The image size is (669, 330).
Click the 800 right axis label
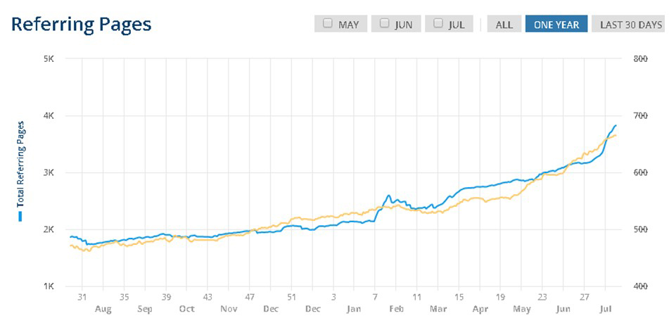click(x=642, y=59)
